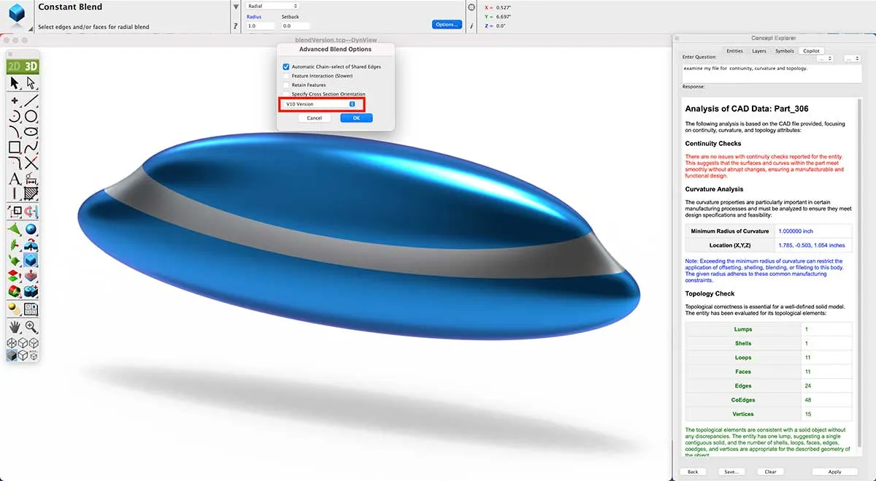This screenshot has height=481, width=876.
Task: Click OK in Advanced Blend Options
Action: [356, 118]
